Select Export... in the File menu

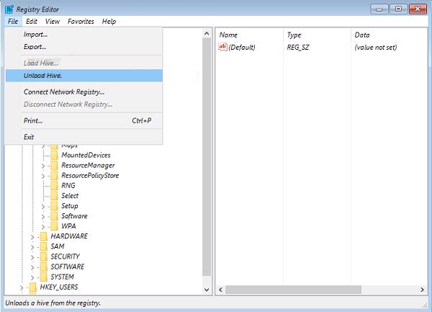click(x=35, y=47)
